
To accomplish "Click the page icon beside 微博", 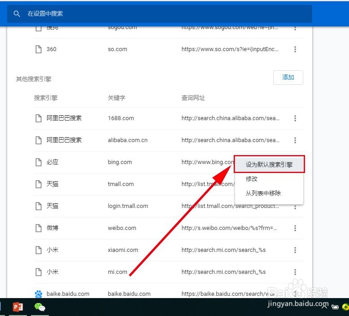I will pos(39,228).
